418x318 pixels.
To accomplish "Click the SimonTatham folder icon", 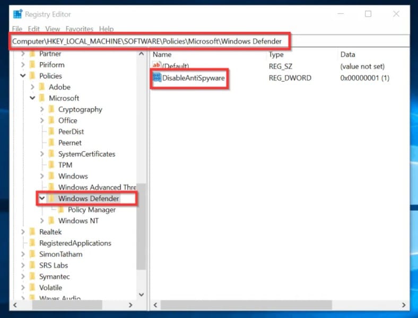I will click(32, 254).
